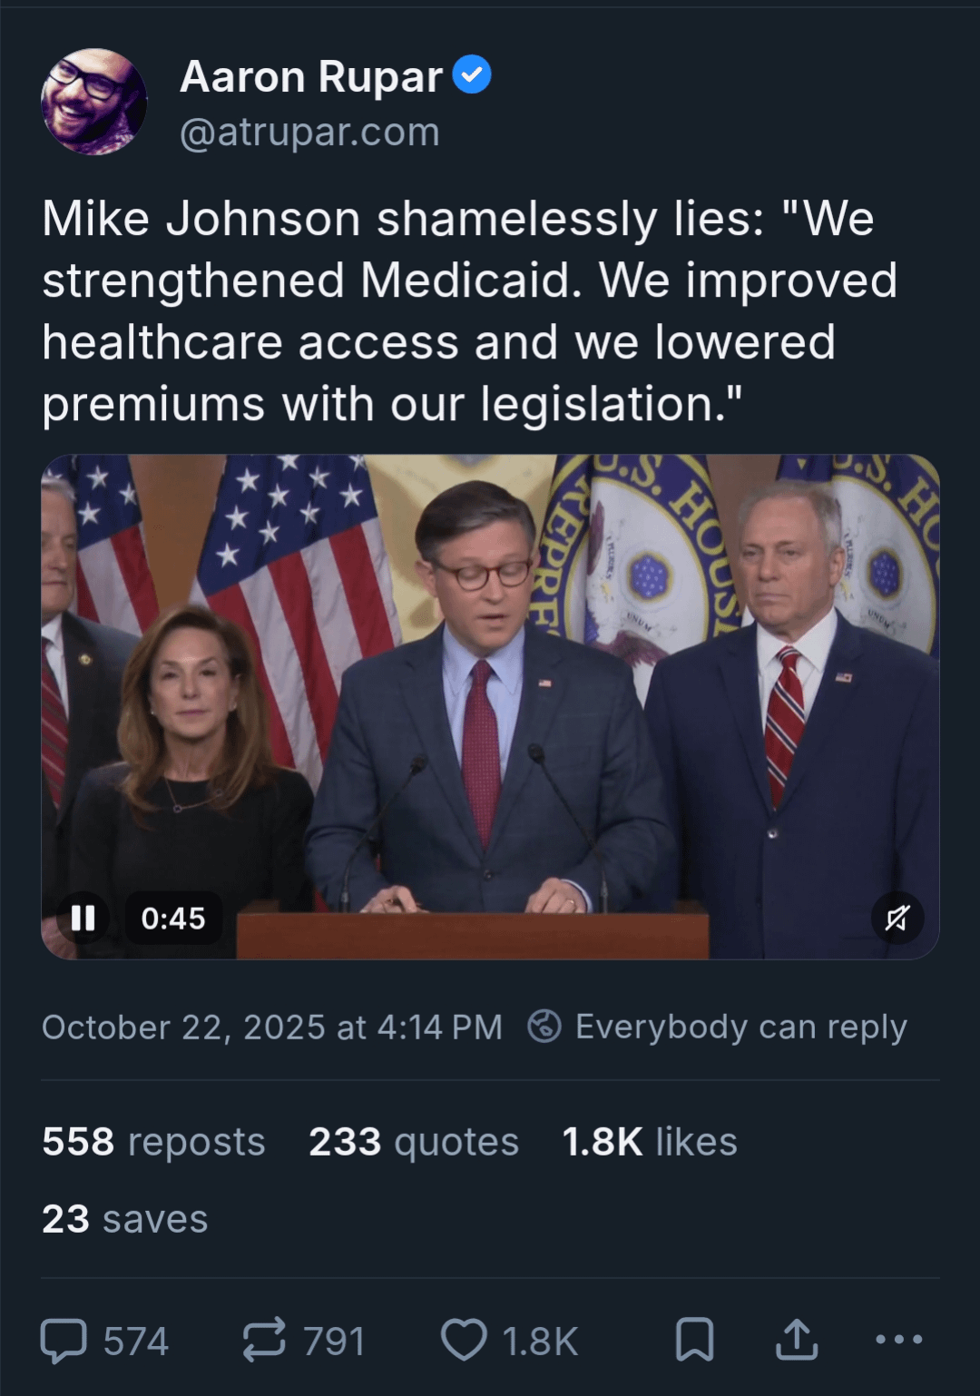Open the 23 saves count
The width and height of the screenshot is (980, 1396).
(125, 1219)
